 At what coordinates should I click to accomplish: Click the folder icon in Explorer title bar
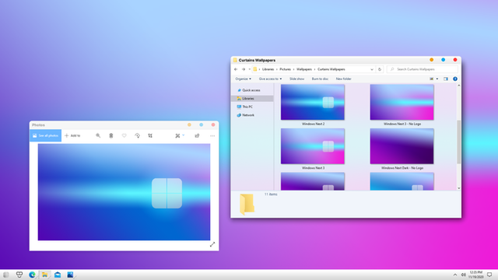pos(235,60)
